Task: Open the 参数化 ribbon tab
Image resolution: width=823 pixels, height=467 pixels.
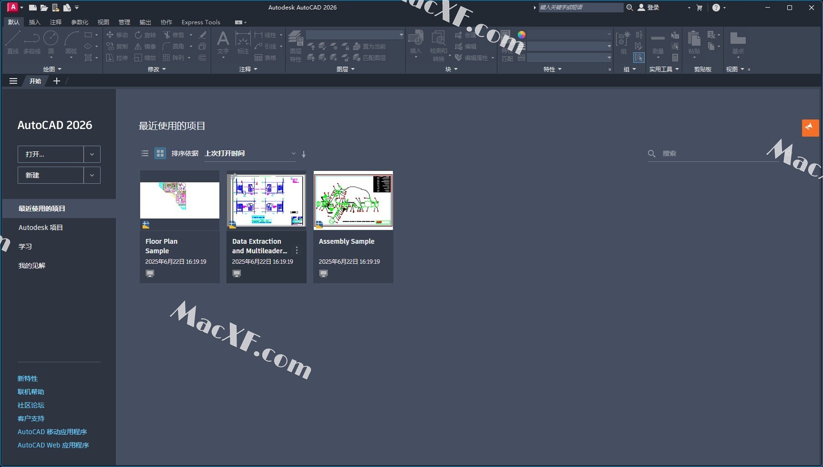Action: tap(80, 22)
